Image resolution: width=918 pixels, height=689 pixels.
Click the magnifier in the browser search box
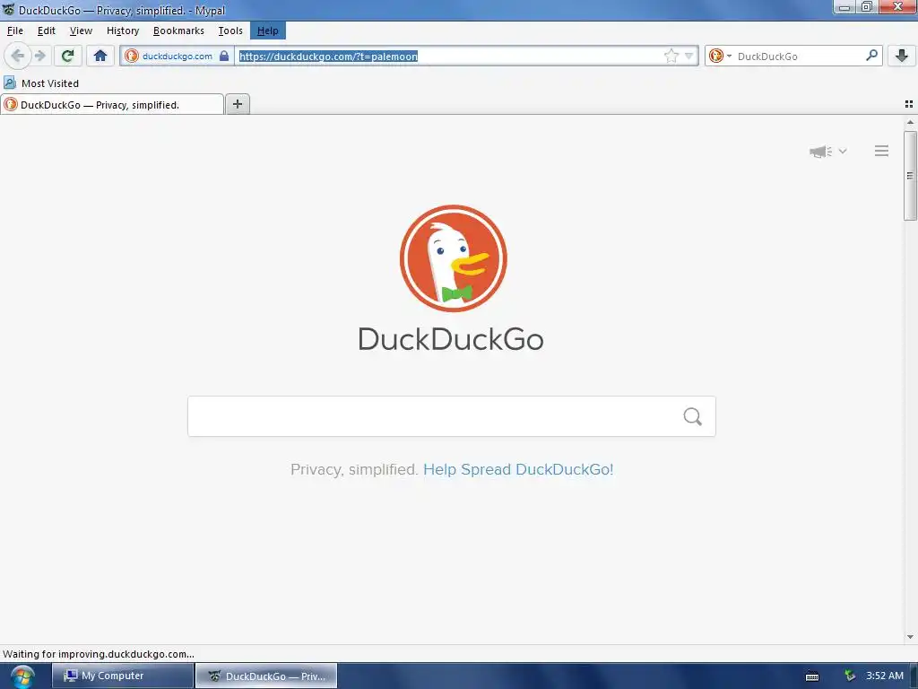click(871, 56)
